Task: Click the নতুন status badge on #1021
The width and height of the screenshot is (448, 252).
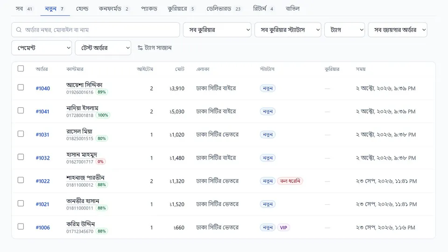Action: pyautogui.click(x=268, y=204)
